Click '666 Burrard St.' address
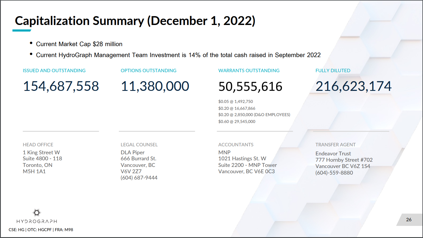 (138, 159)
